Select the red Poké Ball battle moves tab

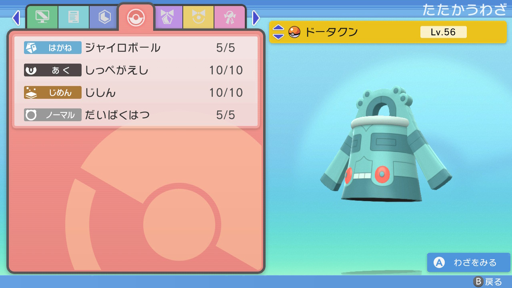(136, 18)
